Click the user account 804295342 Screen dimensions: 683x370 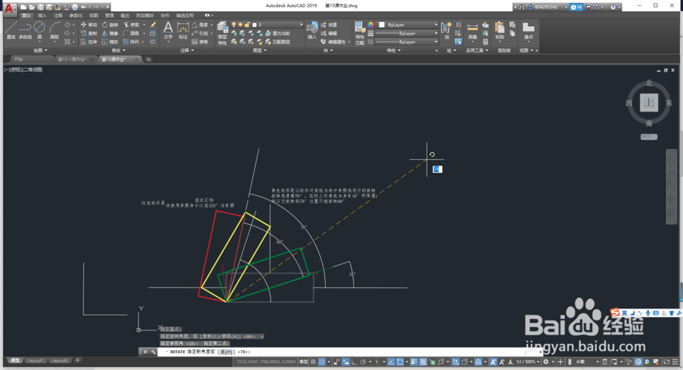[546, 7]
